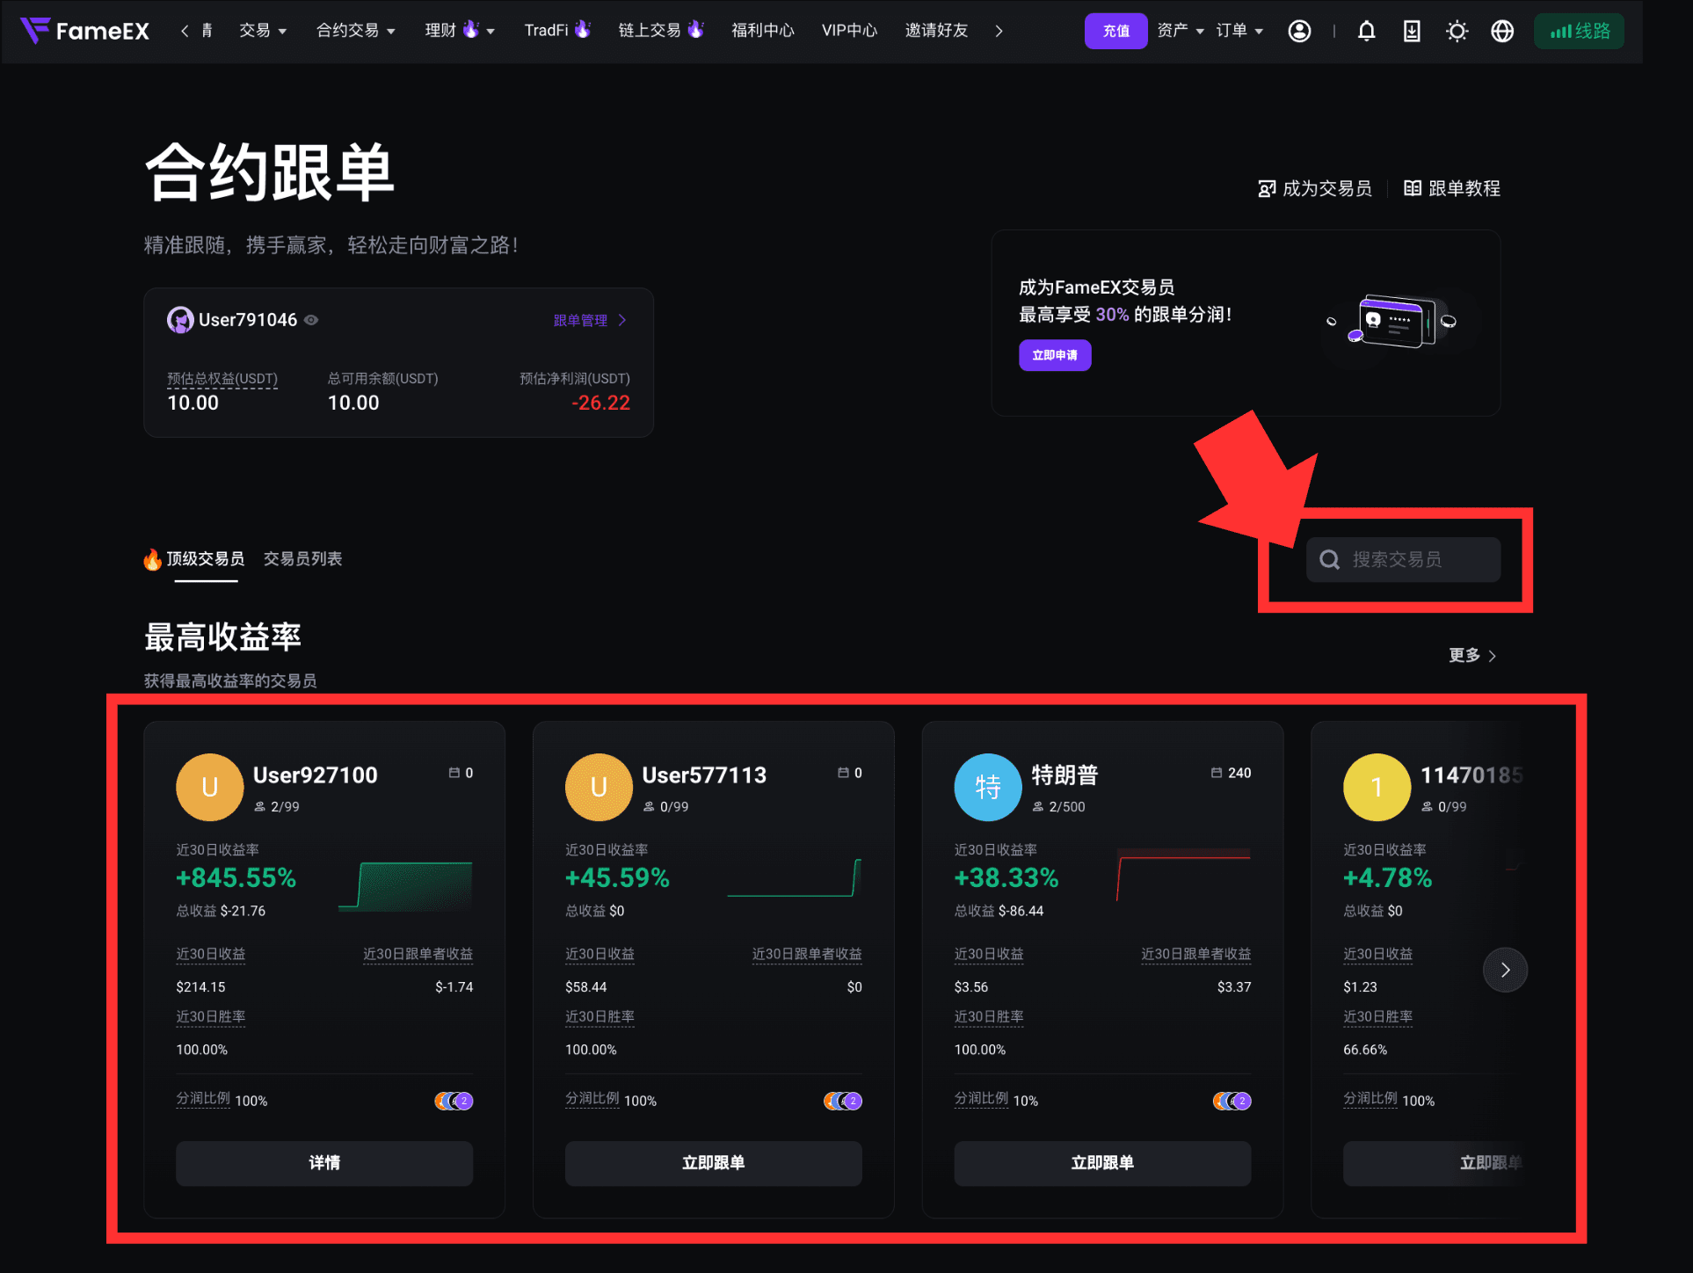Expand the 交易 dropdown menu
The width and height of the screenshot is (1693, 1273).
263,31
